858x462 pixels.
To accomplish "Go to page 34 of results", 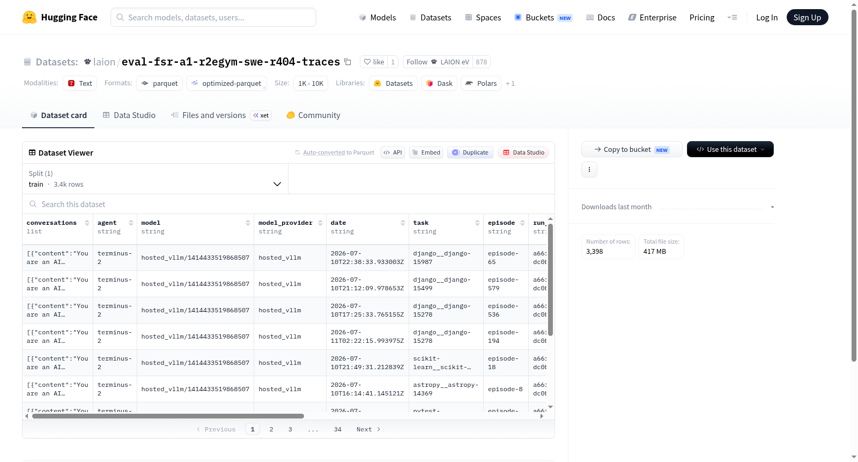I will (338, 429).
